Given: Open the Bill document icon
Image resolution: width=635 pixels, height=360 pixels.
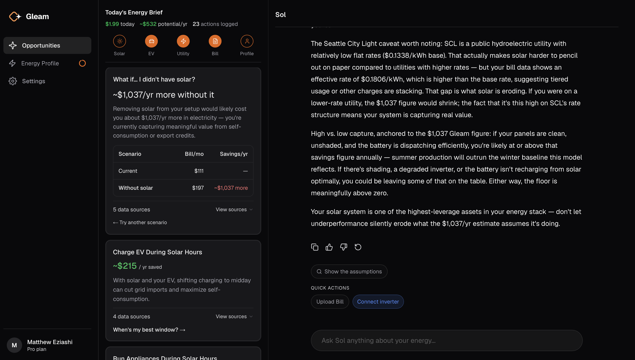Looking at the screenshot, I should (x=215, y=41).
